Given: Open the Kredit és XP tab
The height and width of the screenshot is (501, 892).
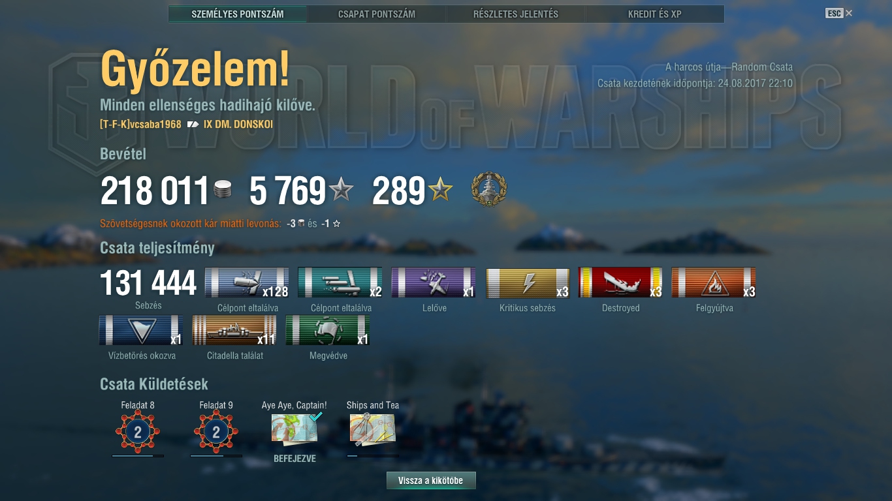Looking at the screenshot, I should [654, 14].
